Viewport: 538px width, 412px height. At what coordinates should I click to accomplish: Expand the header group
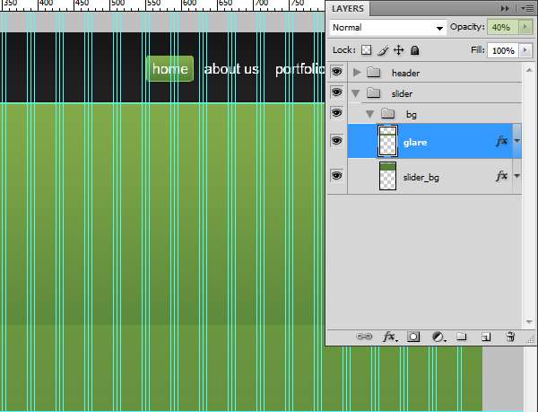point(357,73)
